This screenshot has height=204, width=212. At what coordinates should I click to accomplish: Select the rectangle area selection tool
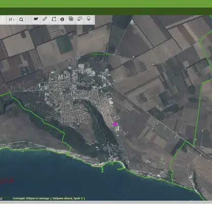[54, 19]
